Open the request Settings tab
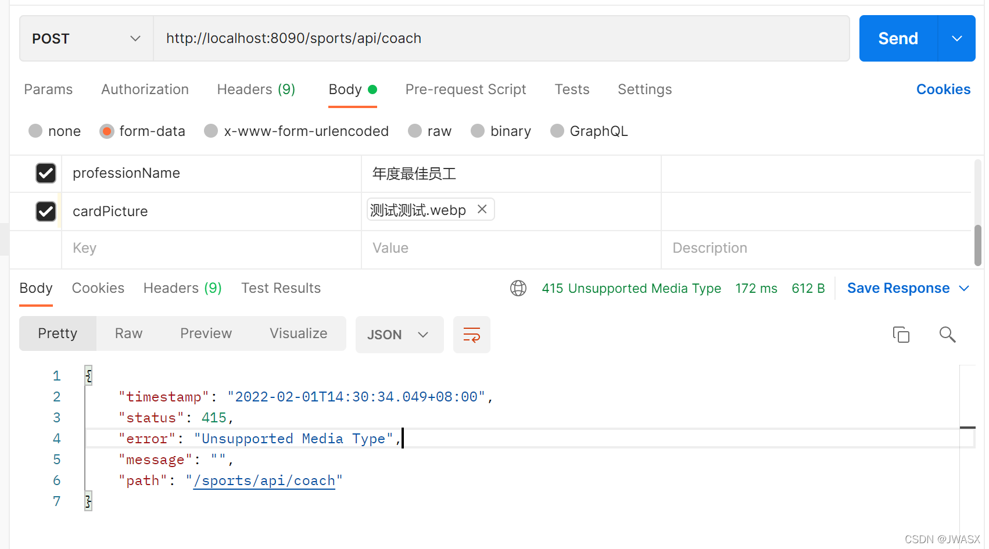This screenshot has width=989, height=549. 644,89
